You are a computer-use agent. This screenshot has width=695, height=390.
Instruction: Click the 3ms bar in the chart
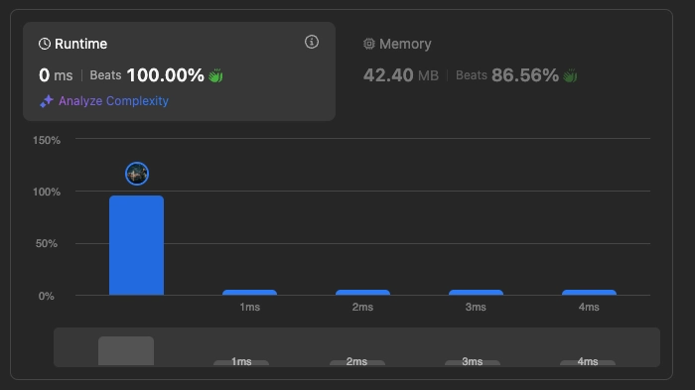(x=476, y=293)
